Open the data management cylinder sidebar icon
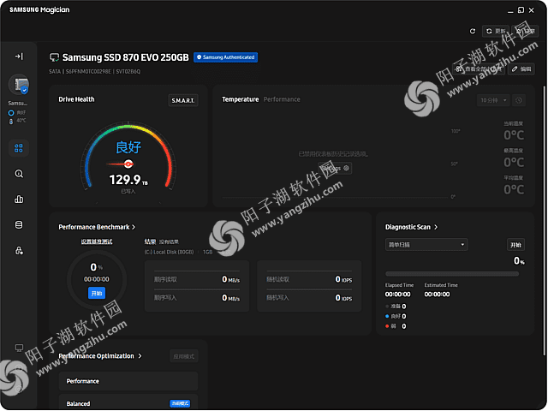548x411 pixels. (19, 224)
